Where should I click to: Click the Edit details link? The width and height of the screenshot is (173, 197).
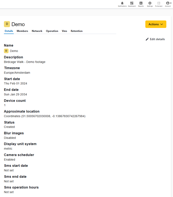pos(155,39)
